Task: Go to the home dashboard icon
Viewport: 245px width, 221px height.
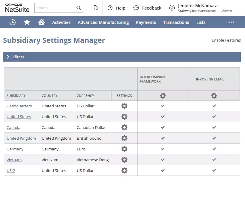Action: [x=41, y=22]
